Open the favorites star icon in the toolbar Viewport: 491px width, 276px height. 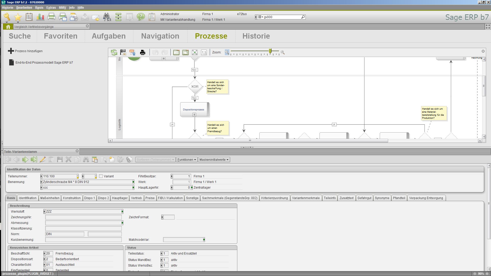[x=18, y=17]
